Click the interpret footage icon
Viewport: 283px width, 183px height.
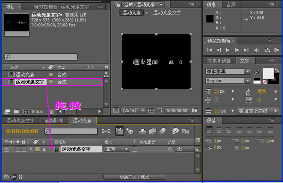coord(7,111)
